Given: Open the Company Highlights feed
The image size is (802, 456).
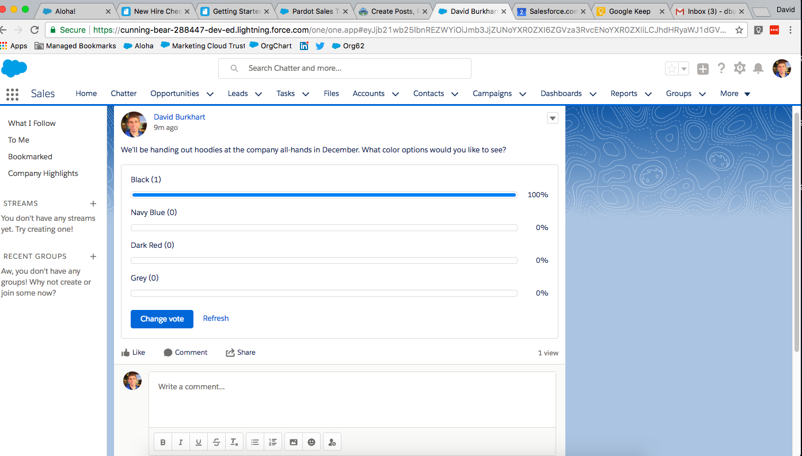Looking at the screenshot, I should (43, 174).
